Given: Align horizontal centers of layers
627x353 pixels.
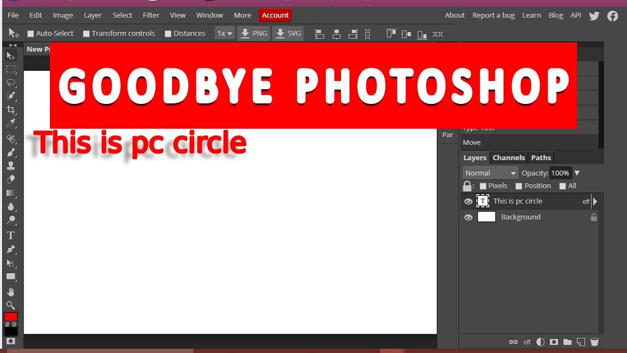Looking at the screenshot, I should pos(337,34).
